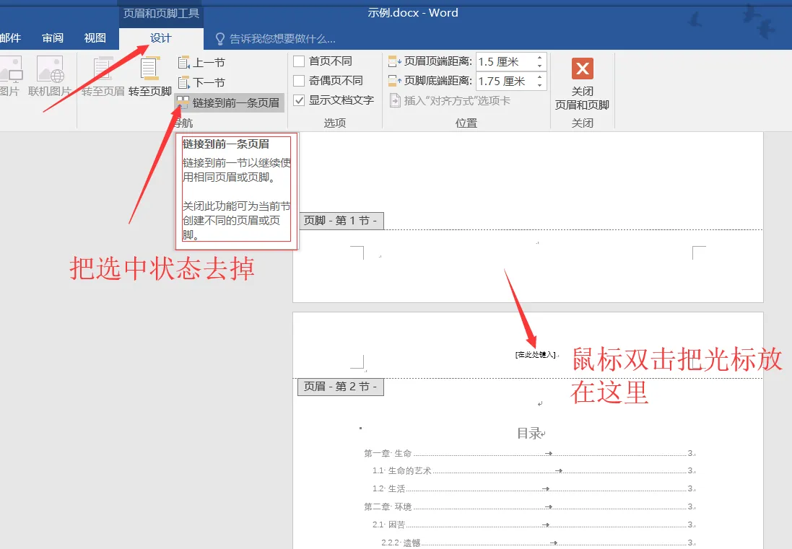Enable the 奇偶页不同 checkbox

(299, 81)
